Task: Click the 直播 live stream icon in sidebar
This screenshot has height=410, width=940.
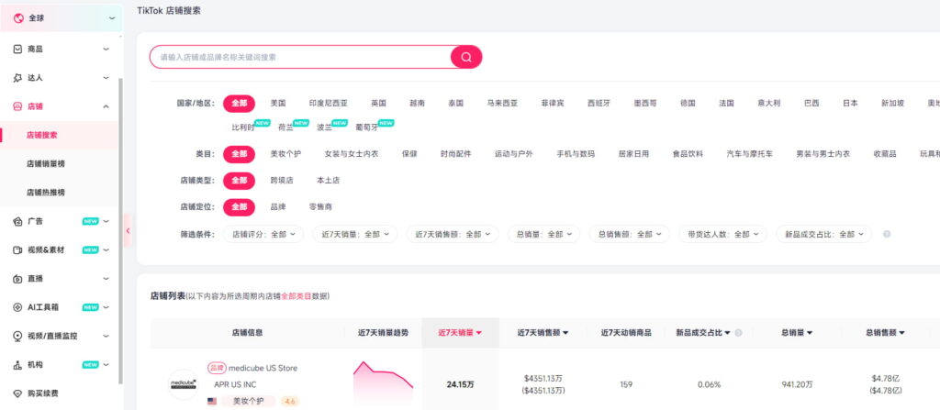Action: [x=17, y=279]
